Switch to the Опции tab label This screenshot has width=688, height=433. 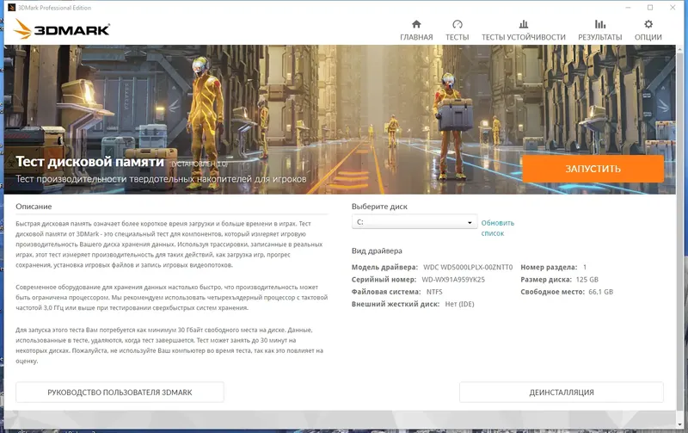point(648,37)
